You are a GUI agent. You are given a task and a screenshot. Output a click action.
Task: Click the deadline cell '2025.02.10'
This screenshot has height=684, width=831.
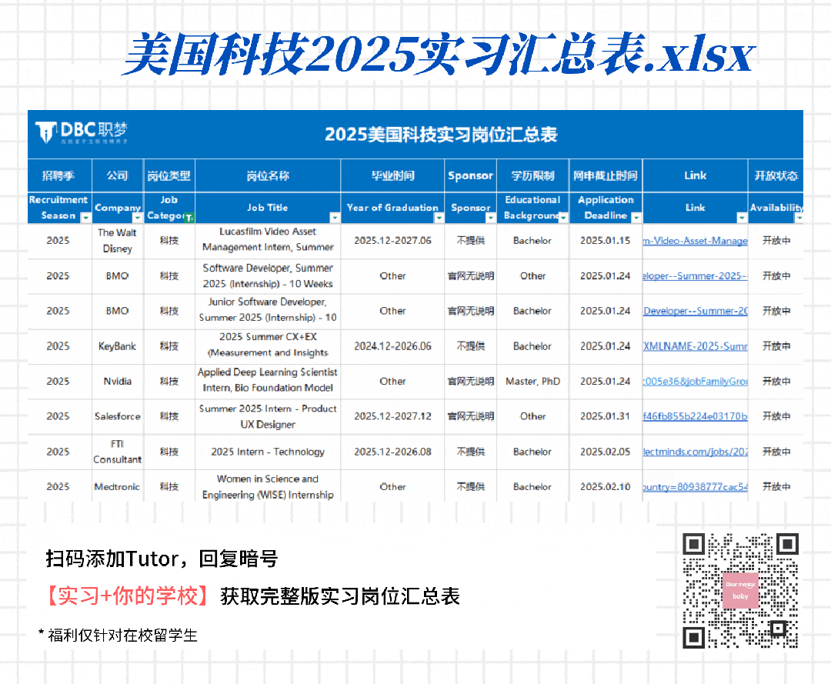coord(606,487)
